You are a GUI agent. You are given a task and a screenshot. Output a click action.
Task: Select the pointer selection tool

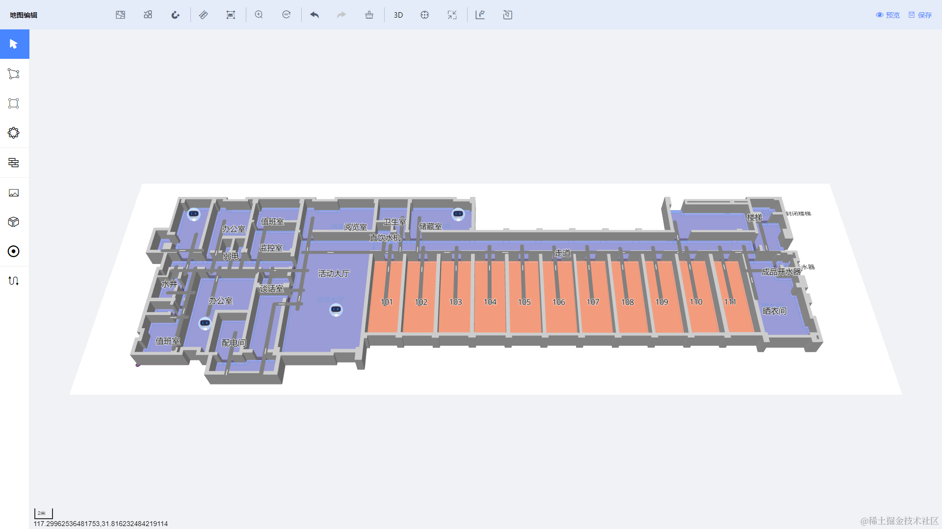(x=14, y=44)
